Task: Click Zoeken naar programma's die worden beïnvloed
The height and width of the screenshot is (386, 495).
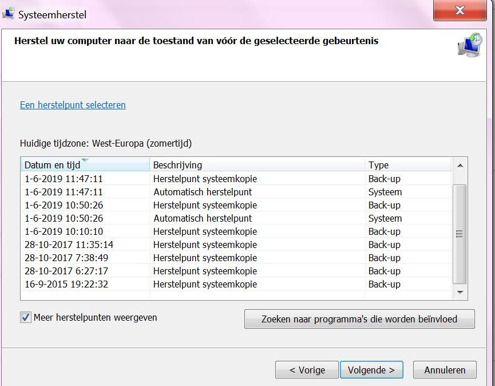Action: (359, 319)
